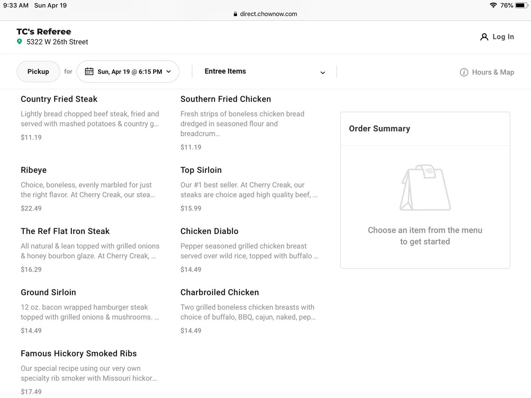Click the info icon next to Hours & Map
The height and width of the screenshot is (398, 531).
point(464,72)
